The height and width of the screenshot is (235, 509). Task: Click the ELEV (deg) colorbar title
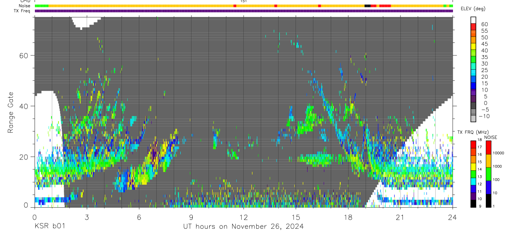[x=473, y=9]
